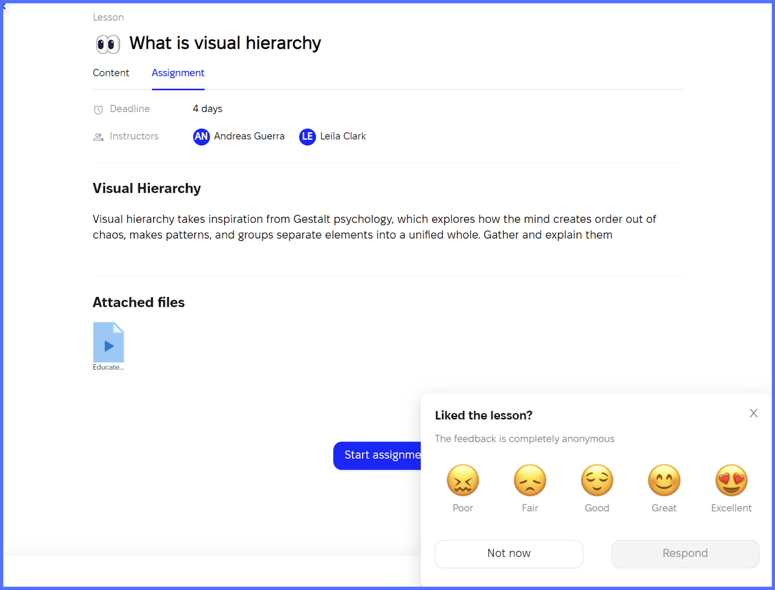Open the attached Educate video file
The image size is (775, 590).
coord(108,342)
